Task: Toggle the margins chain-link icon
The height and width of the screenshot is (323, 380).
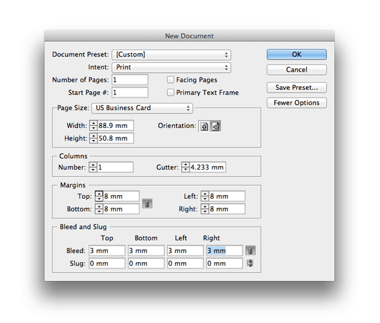Action: pyautogui.click(x=147, y=203)
